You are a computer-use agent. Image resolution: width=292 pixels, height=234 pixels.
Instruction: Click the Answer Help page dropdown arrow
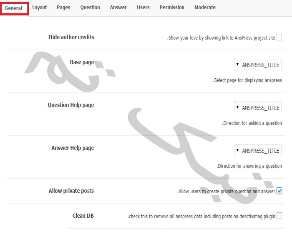[x=237, y=150]
